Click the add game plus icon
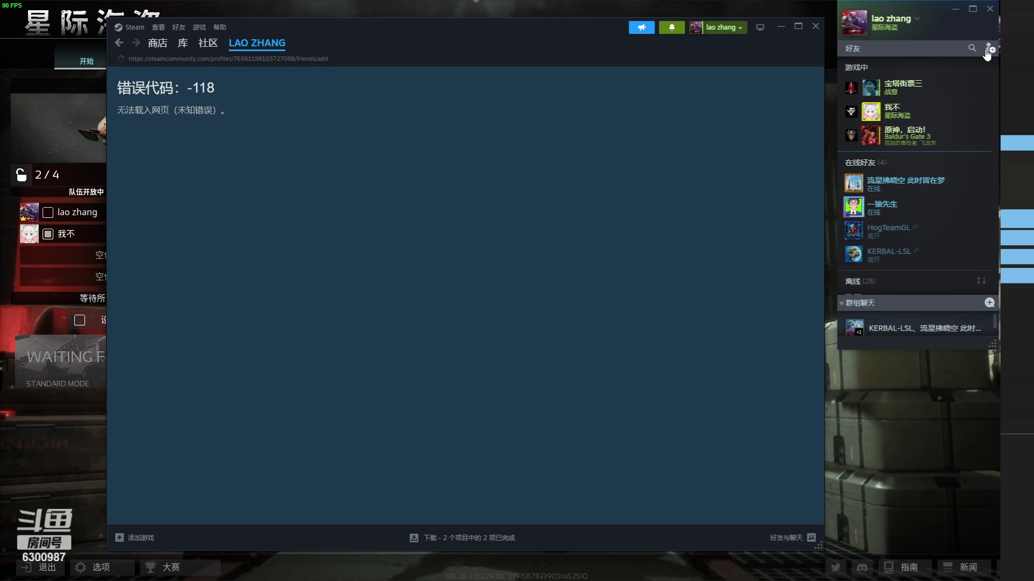The height and width of the screenshot is (581, 1034). tap(119, 537)
